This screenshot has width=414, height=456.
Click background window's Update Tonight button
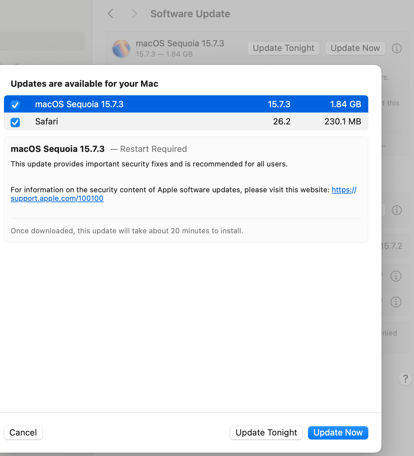(x=284, y=48)
